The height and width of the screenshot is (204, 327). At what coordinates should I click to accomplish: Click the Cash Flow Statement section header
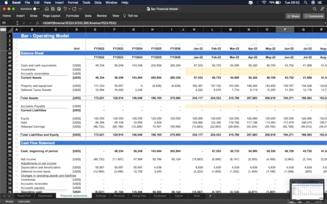[38, 143]
